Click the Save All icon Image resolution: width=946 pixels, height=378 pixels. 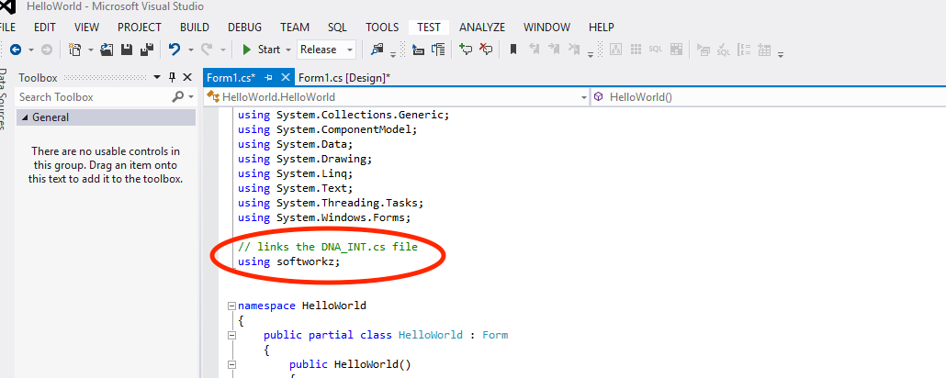[147, 50]
